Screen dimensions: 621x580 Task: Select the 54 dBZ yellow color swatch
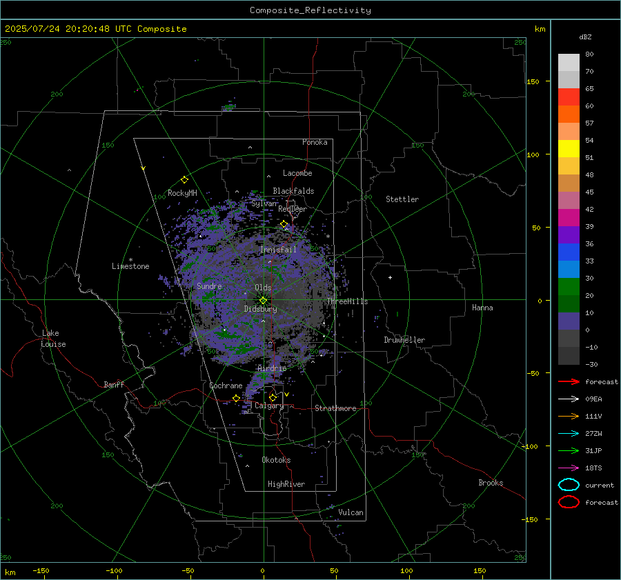pyautogui.click(x=569, y=148)
